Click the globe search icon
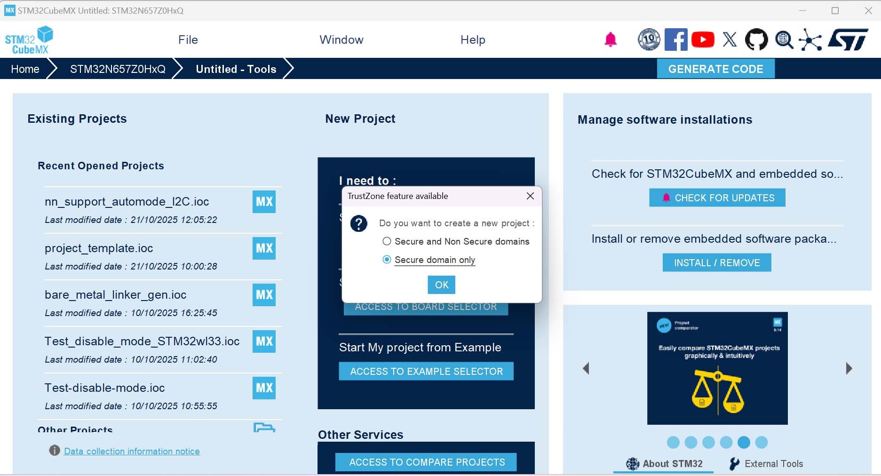Viewport: 881px width, 476px height. tap(784, 40)
